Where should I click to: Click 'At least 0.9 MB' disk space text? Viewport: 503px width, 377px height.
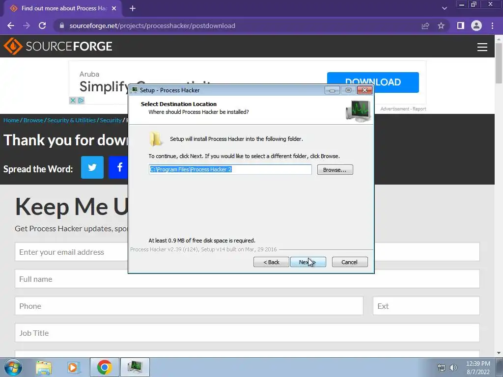pos(202,241)
